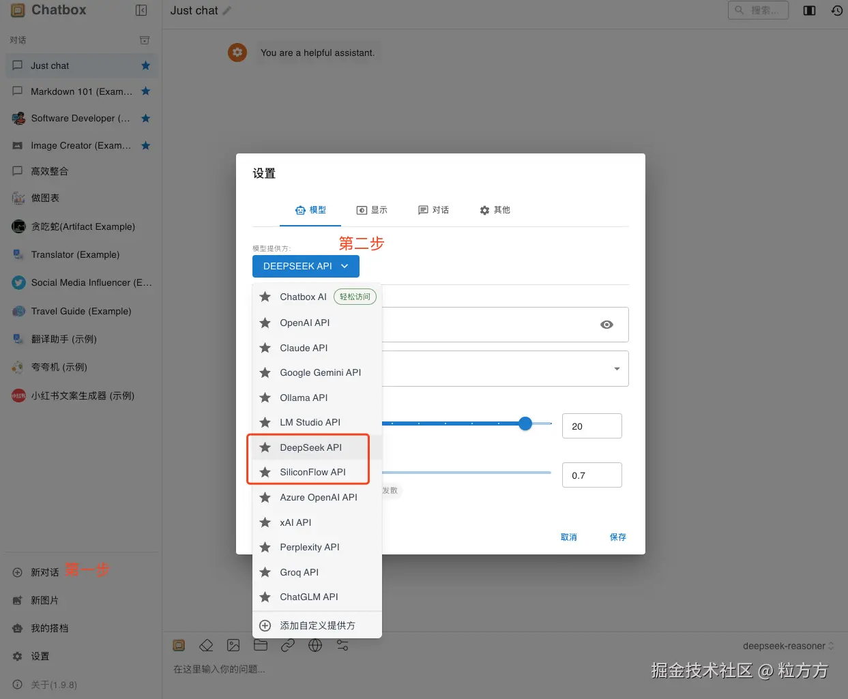
Task: Click the search box in the header
Action: (758, 10)
